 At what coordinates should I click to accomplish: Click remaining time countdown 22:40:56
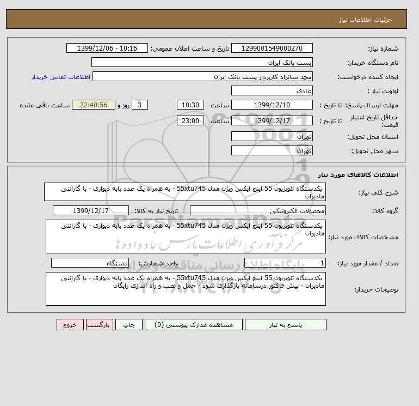point(94,105)
